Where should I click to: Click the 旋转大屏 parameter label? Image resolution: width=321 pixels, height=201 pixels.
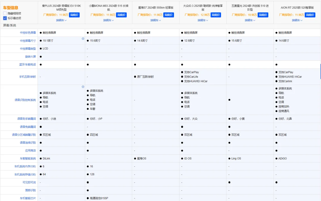pos(30,57)
